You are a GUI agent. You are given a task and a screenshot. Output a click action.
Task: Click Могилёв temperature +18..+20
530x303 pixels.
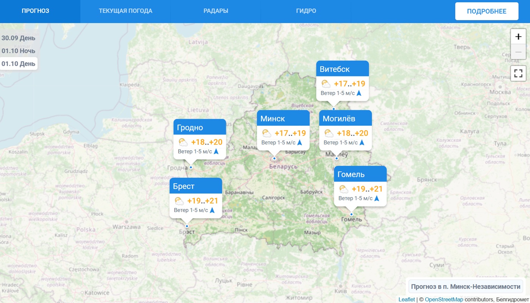click(352, 133)
